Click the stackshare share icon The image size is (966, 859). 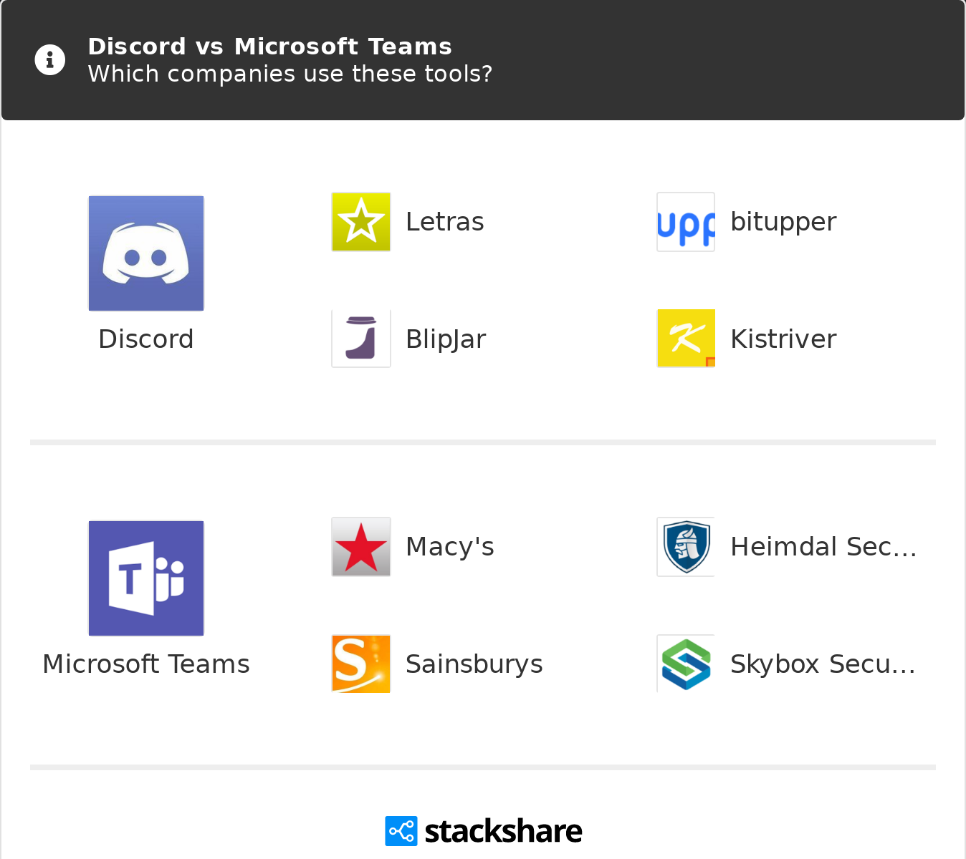(401, 831)
